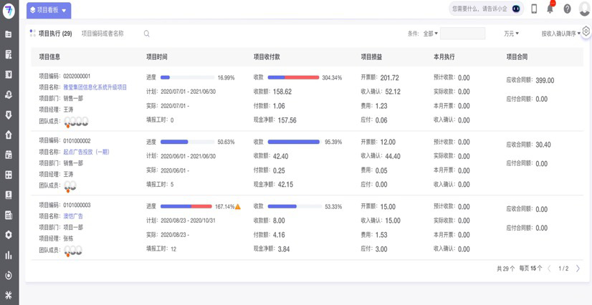Open the 雅莹集团信息化系统升级项目 project link
Viewport: 592px width, 305px height.
coord(95,87)
